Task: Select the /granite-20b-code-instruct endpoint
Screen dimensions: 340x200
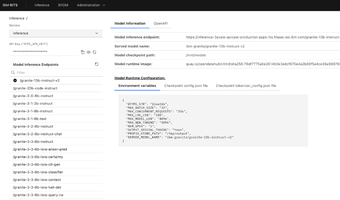Action: point(35,88)
